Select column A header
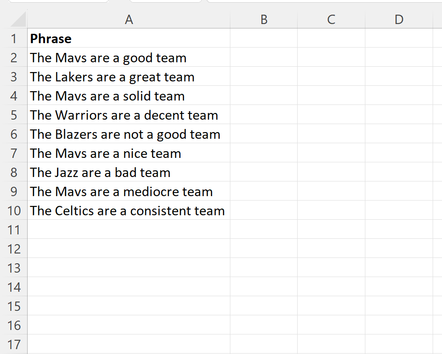 pyautogui.click(x=129, y=19)
